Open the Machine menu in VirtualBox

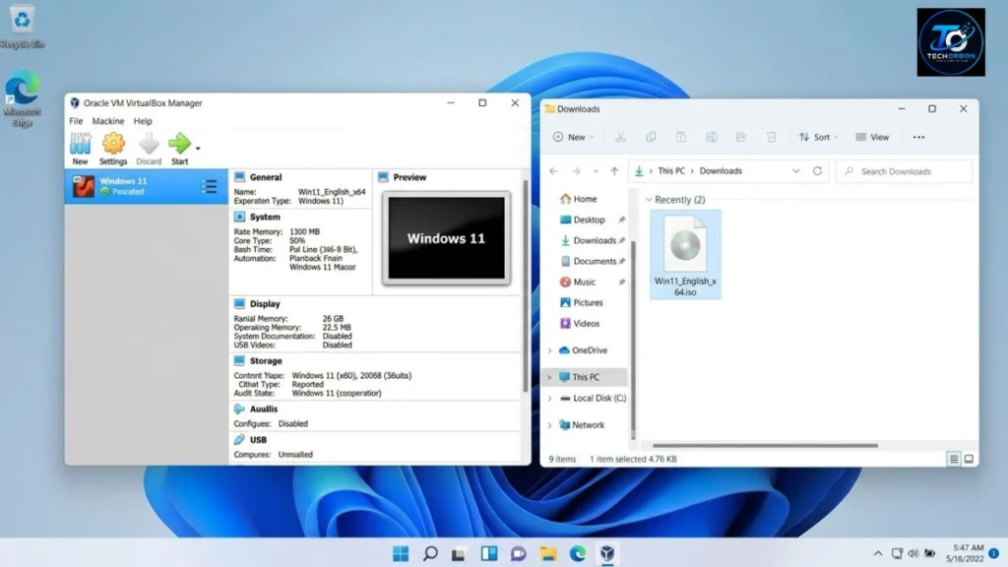click(x=108, y=121)
